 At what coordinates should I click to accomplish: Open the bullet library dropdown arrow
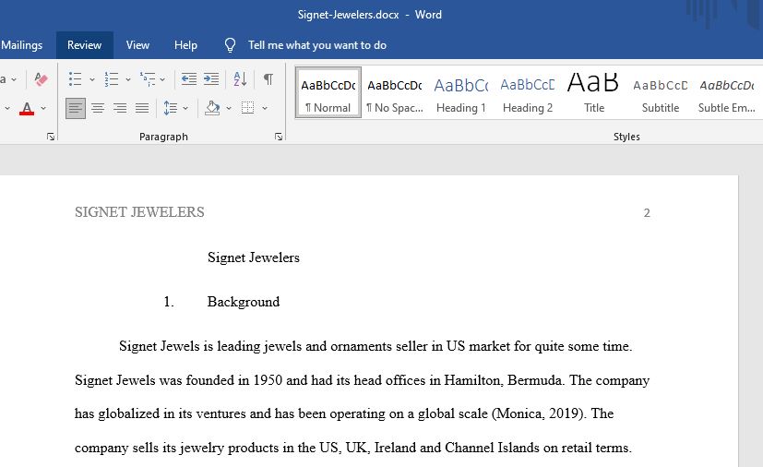click(x=91, y=79)
